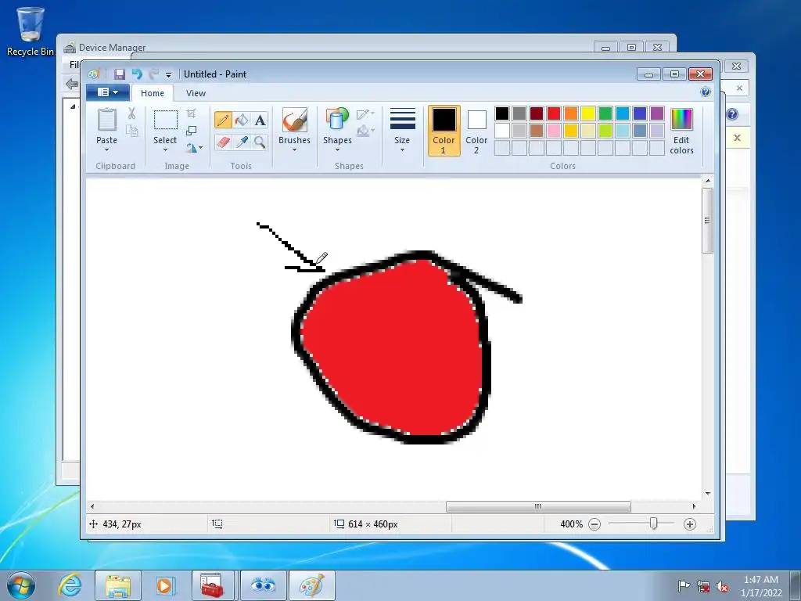Viewport: 801px width, 601px height.
Task: Pick the green color swatch
Action: [605, 113]
